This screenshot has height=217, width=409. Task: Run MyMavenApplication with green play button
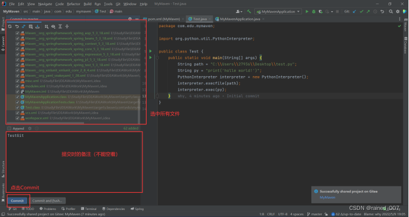[307, 11]
